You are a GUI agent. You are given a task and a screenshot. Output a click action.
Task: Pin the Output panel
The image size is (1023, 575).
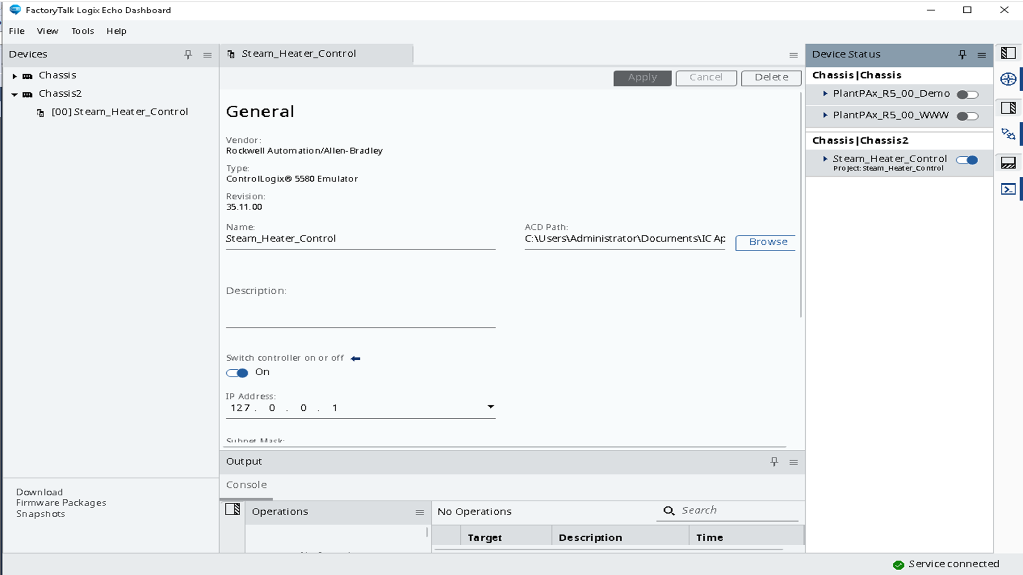pyautogui.click(x=774, y=462)
